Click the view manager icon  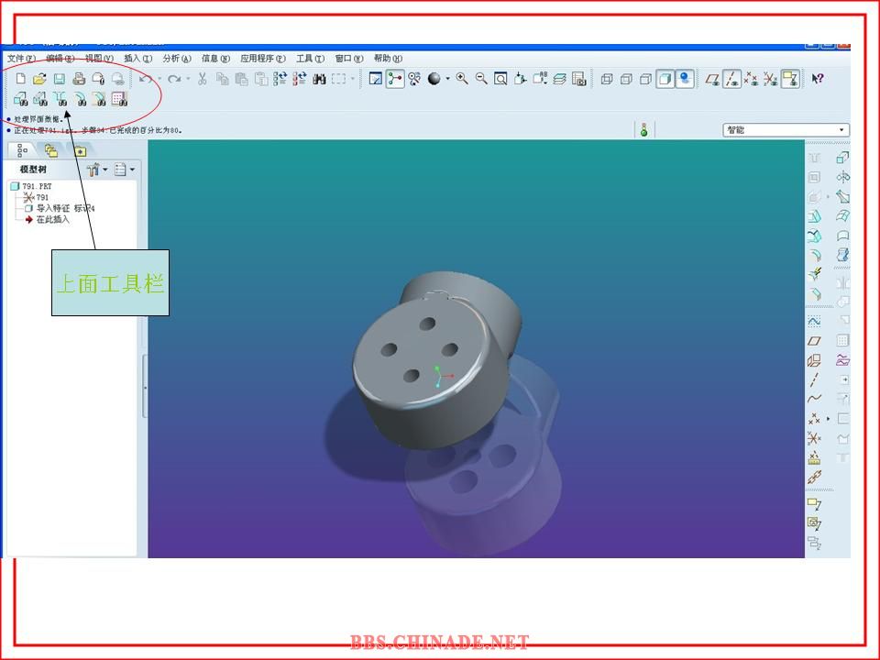coord(579,79)
